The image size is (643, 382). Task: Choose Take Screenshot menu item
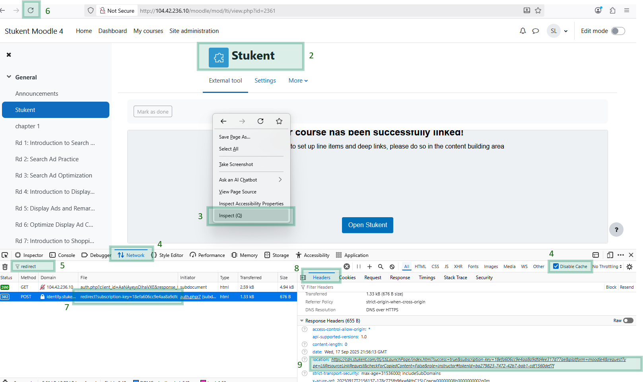tap(251, 164)
